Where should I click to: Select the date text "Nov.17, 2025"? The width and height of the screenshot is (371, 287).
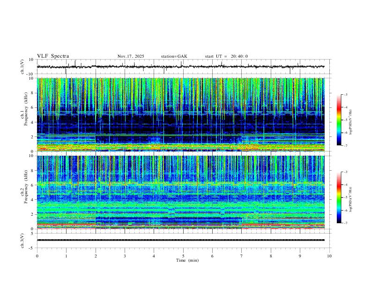pos(131,56)
